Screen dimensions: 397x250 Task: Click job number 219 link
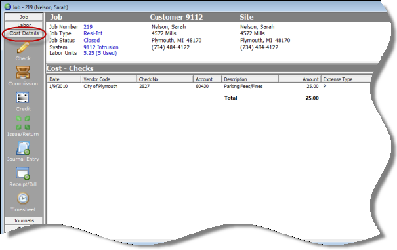coord(88,27)
